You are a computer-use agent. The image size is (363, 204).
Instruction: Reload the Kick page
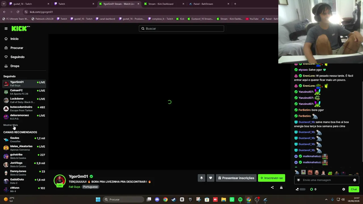click(18, 12)
